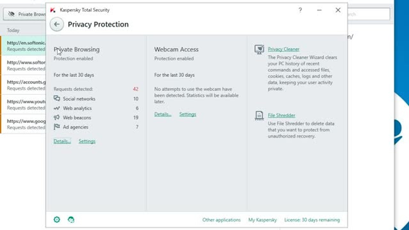
Task: Open Private Browsing Settings link
Action: [87, 141]
